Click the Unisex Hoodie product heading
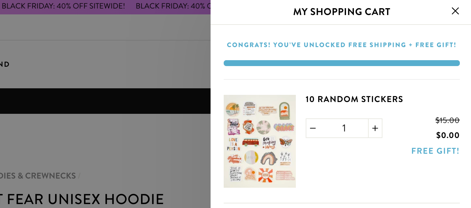Image resolution: width=471 pixels, height=208 pixels. [82, 199]
